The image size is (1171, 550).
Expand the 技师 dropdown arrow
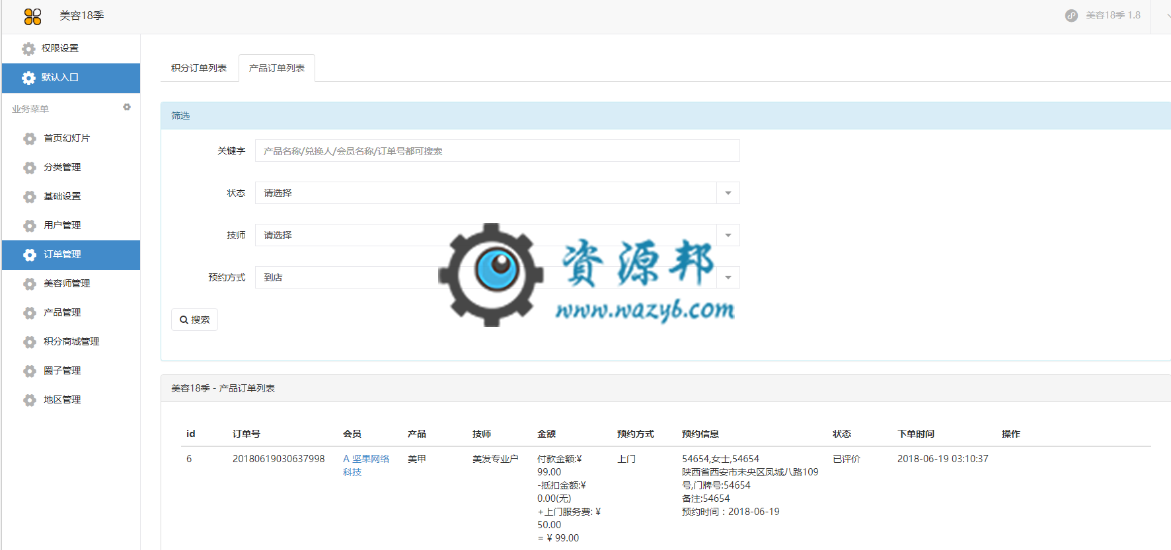pos(728,235)
